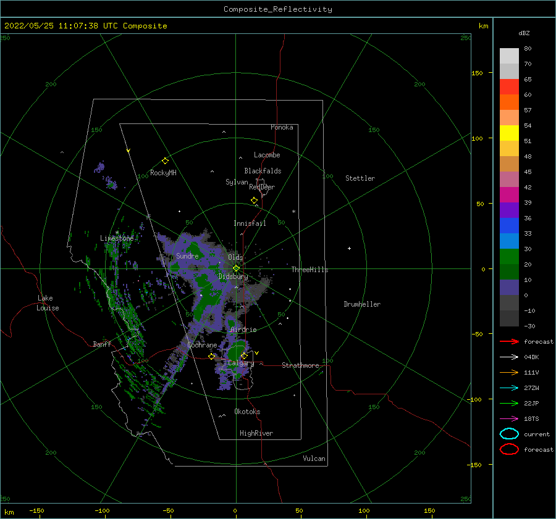
Task: Click the yellow 100 on right axis
Action: coord(477,138)
